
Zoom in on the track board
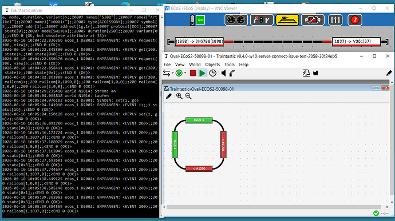click(179, 96)
